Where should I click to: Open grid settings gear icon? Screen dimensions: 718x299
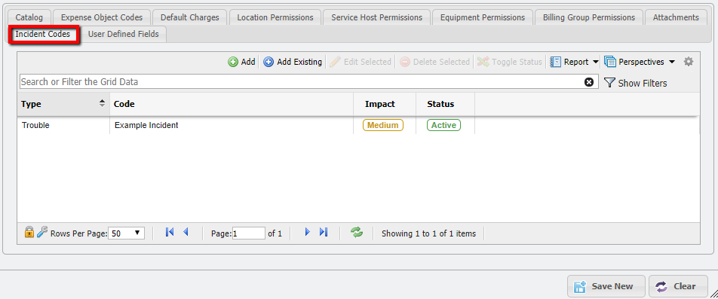(689, 62)
